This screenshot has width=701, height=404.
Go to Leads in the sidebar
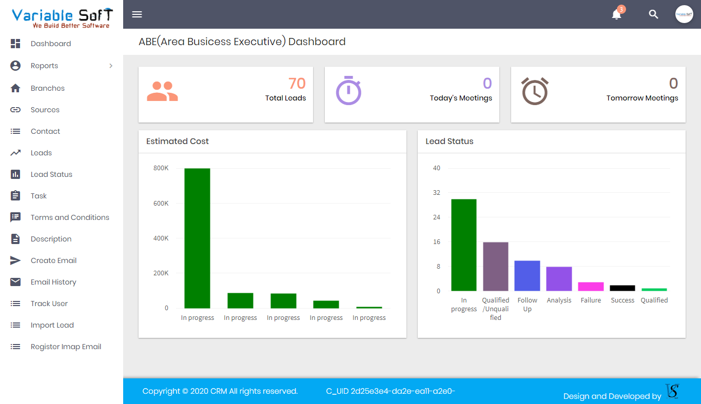tap(41, 153)
